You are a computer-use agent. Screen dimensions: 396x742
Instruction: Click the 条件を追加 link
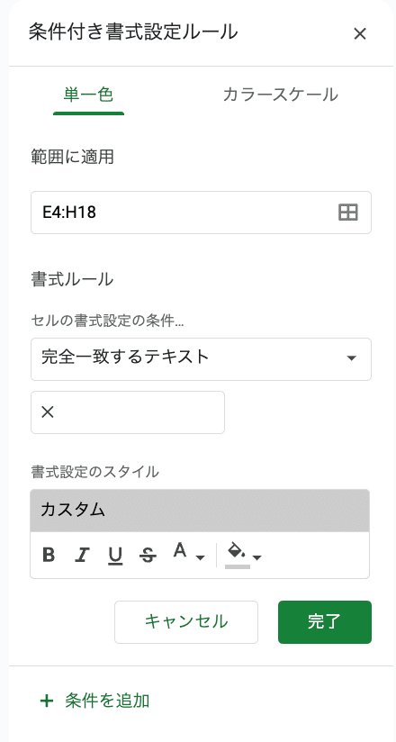pyautogui.click(x=107, y=701)
